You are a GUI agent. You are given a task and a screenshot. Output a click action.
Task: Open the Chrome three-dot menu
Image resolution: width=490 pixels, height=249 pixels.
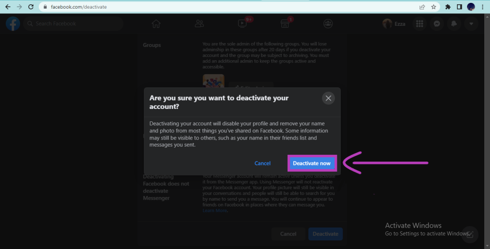click(x=482, y=7)
